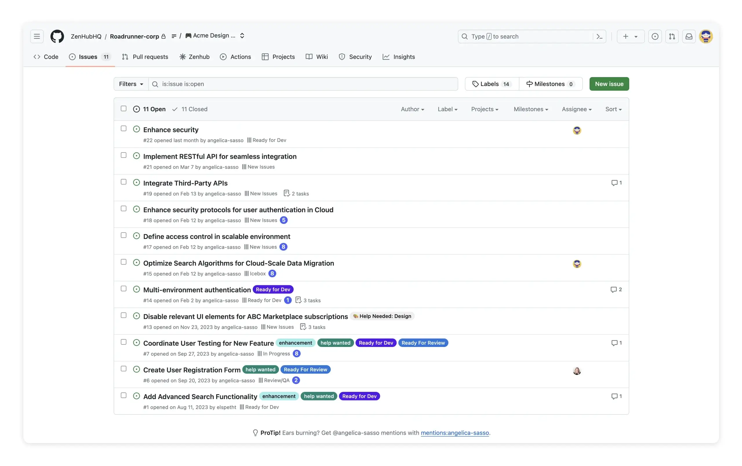
Task: Open the Assignee filter dropdown
Action: (576, 109)
